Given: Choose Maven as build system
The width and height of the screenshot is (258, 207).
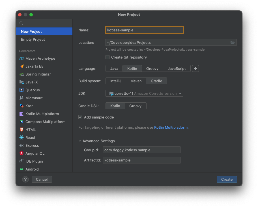Looking at the screenshot, I should 136,81.
